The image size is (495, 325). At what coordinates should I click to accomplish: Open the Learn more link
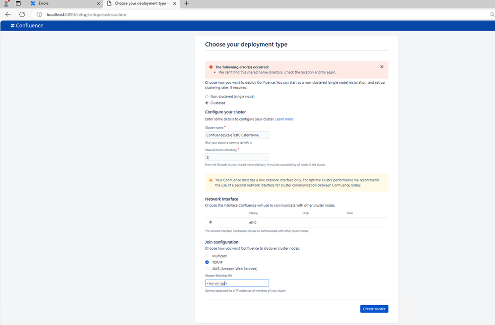pos(284,119)
